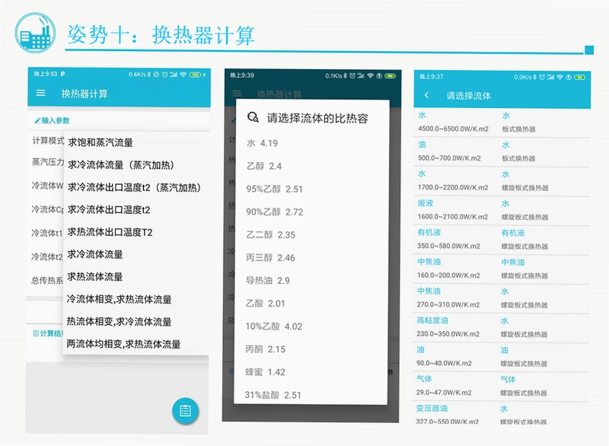Pick the 1700.0~2200.0W/K.m2 row

point(502,181)
